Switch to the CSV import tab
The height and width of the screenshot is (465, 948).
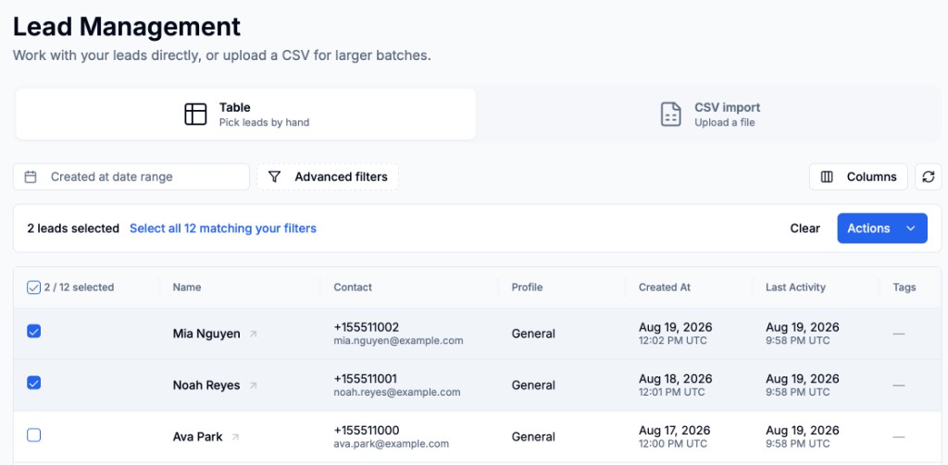[710, 114]
